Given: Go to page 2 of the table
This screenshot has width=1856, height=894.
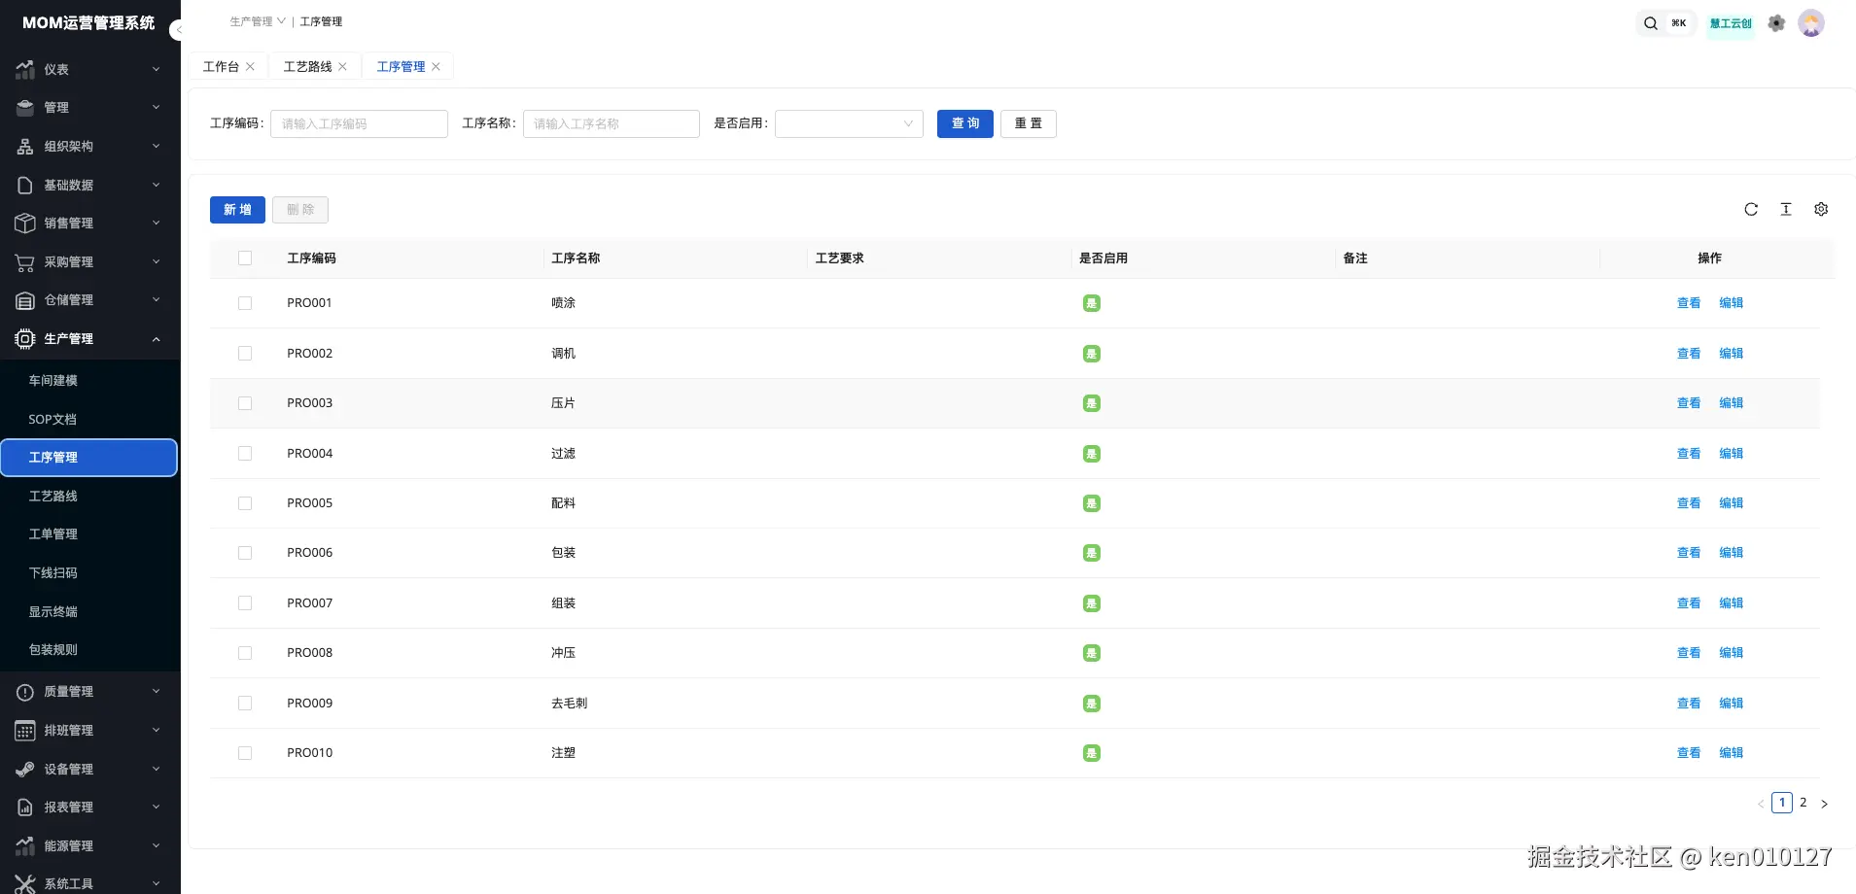Looking at the screenshot, I should pyautogui.click(x=1803, y=803).
